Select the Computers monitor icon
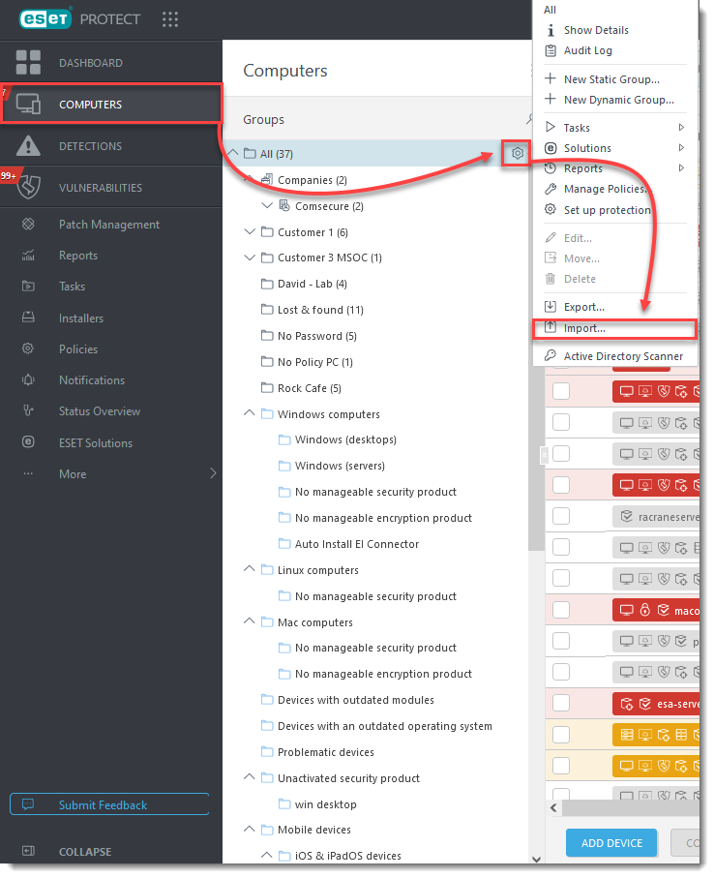Screen dimensions: 714x878 click(28, 105)
